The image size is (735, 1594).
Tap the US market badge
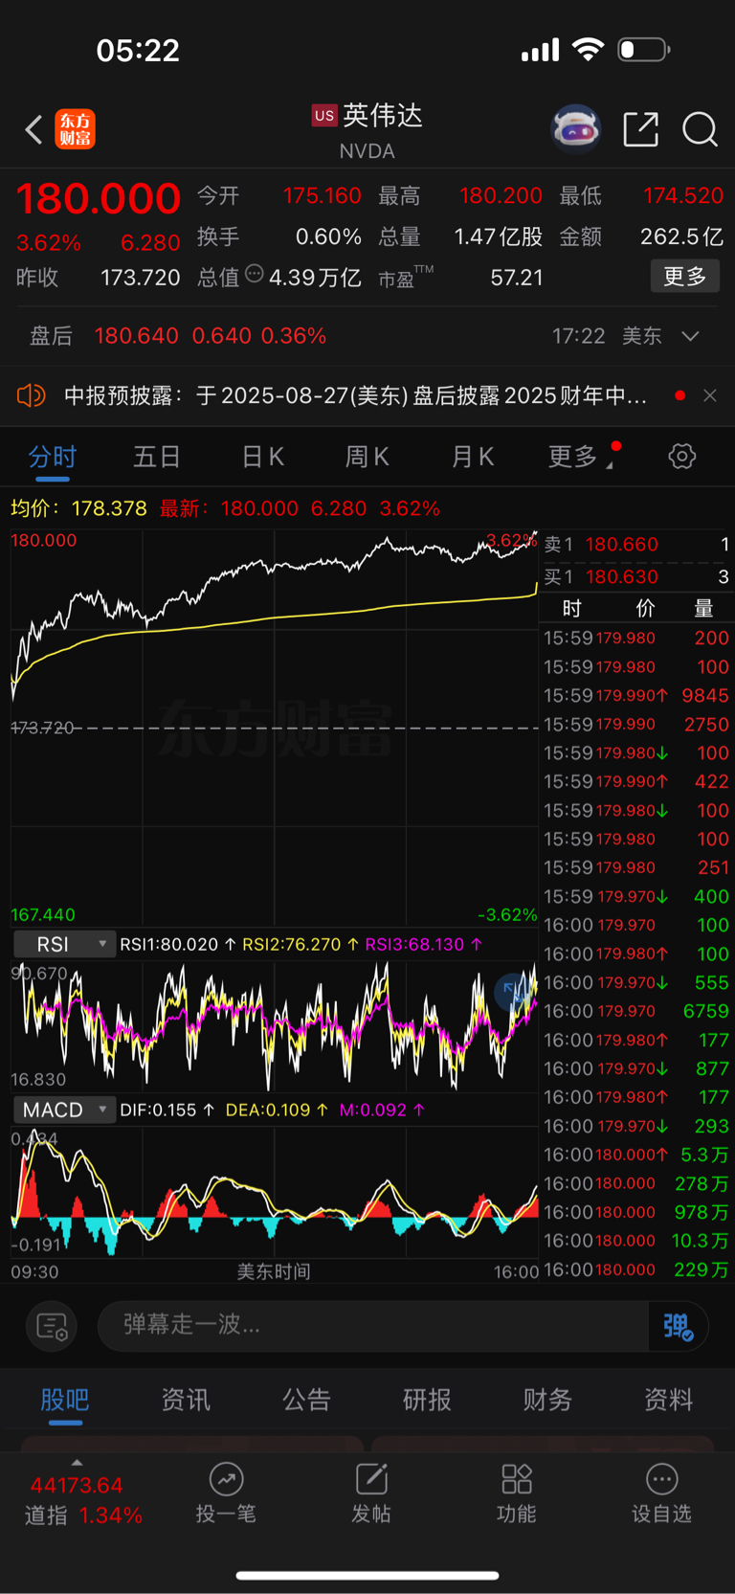pyautogui.click(x=324, y=116)
